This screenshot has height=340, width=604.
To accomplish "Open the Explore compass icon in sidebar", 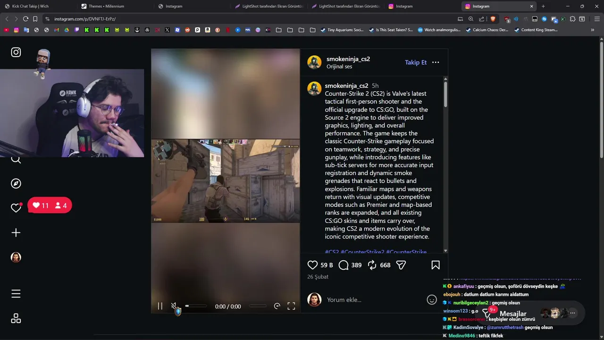I will pyautogui.click(x=16, y=184).
